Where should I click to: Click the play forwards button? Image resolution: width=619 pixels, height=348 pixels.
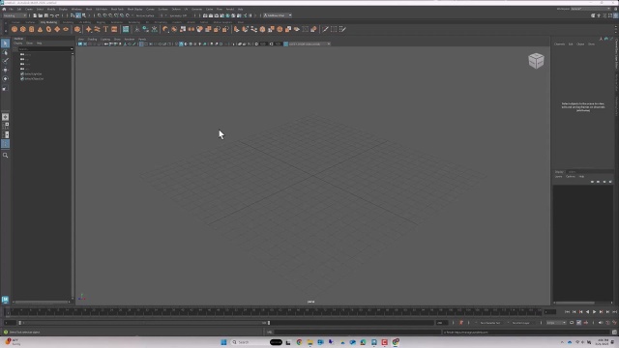tap(594, 312)
